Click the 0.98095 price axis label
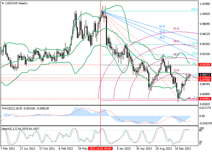The width and height of the screenshot is (212, 152). point(205,24)
